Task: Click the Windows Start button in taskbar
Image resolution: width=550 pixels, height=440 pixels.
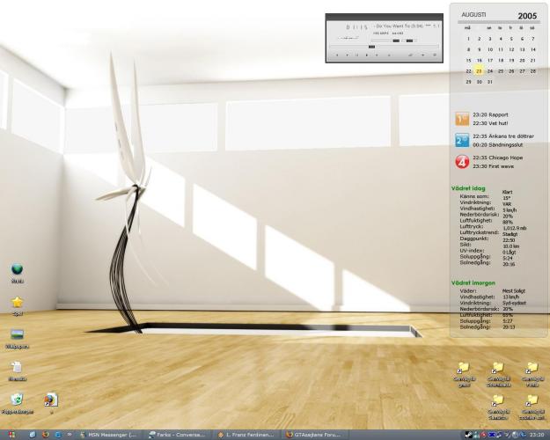Action: [x=10, y=434]
